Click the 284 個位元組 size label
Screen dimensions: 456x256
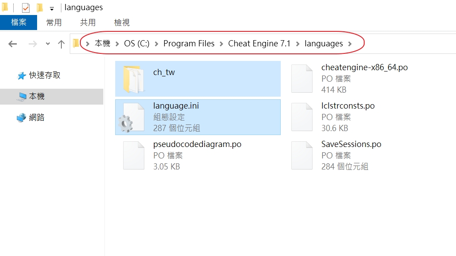pyautogui.click(x=345, y=166)
